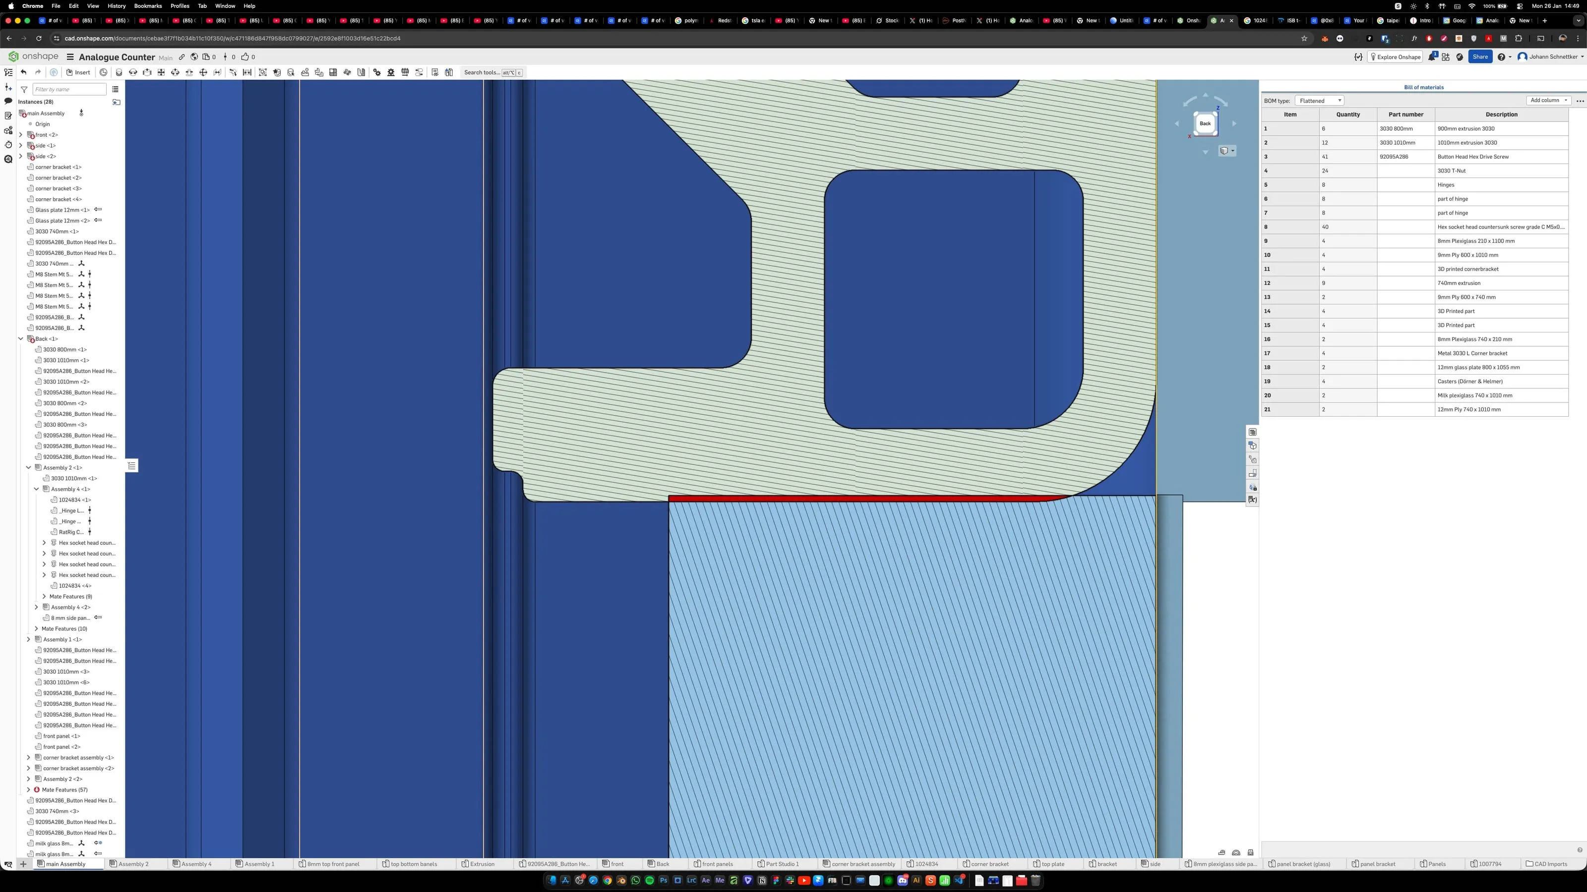1587x892 pixels.
Task: Select the Revolute mate tool
Action: coord(133,72)
